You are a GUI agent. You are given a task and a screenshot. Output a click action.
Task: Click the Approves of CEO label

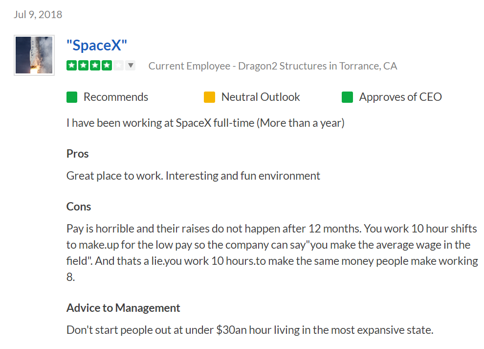[x=400, y=97]
